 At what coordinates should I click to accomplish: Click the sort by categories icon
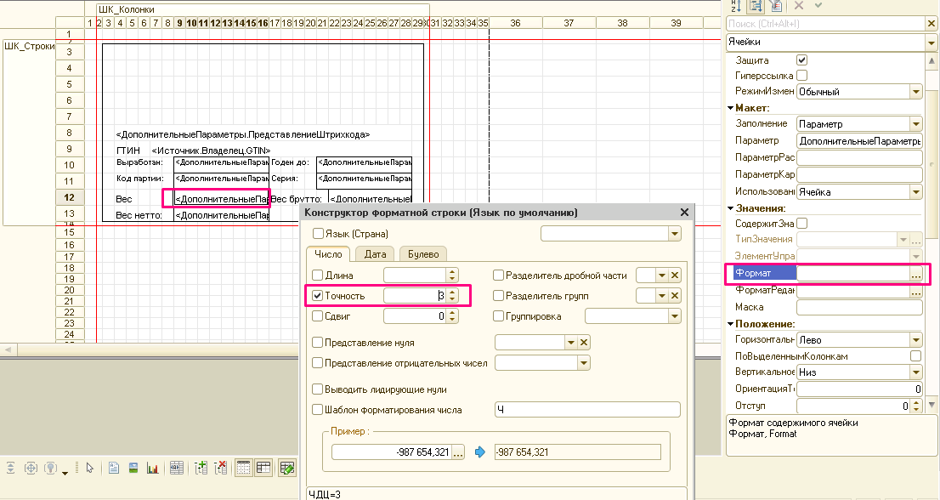[756, 6]
